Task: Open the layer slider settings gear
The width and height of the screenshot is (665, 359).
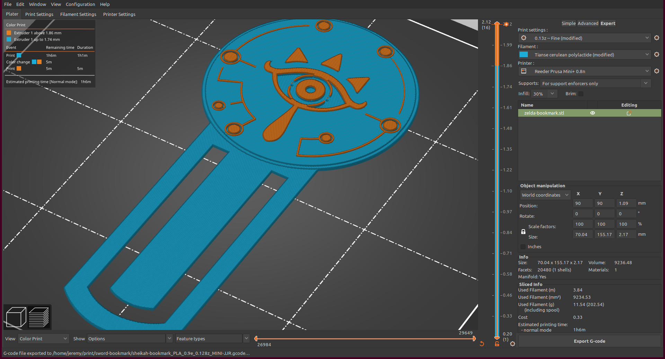Action: tap(513, 343)
